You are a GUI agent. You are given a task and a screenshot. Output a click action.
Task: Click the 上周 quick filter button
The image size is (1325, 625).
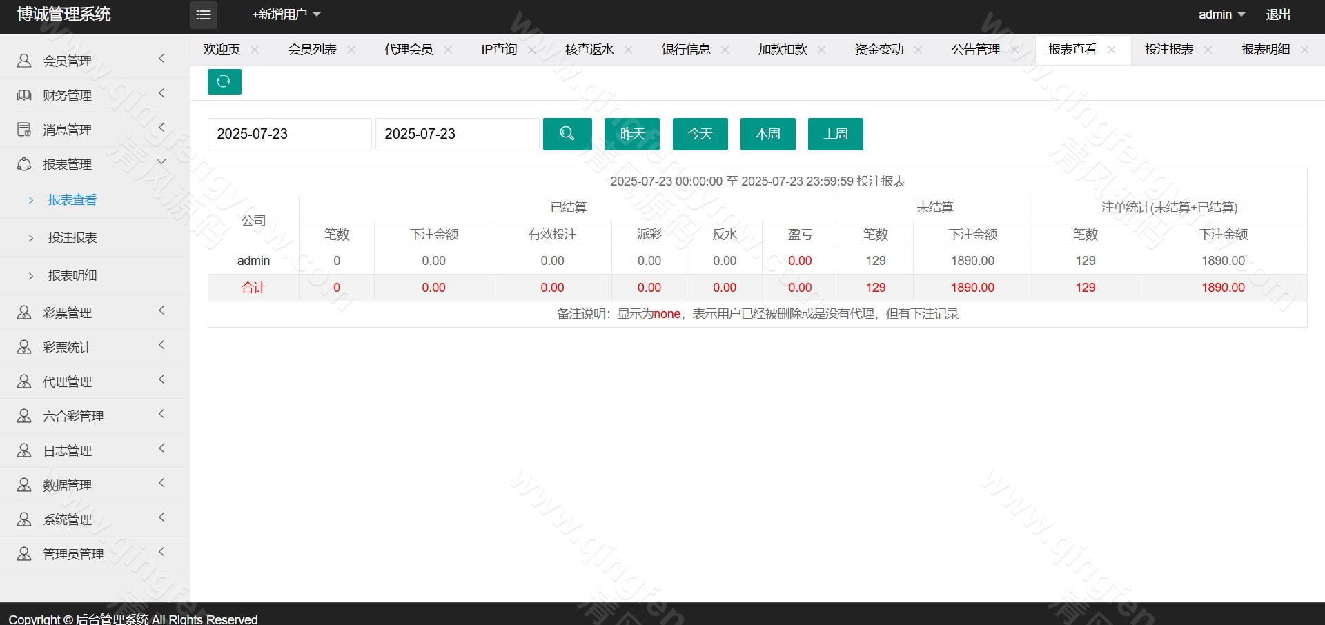point(835,134)
